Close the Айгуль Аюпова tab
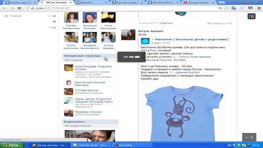Screen dimensions: 263x148 coord(71,2)
